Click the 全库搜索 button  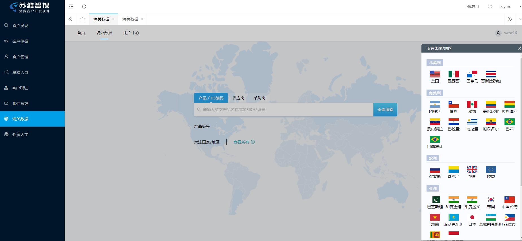pyautogui.click(x=385, y=110)
